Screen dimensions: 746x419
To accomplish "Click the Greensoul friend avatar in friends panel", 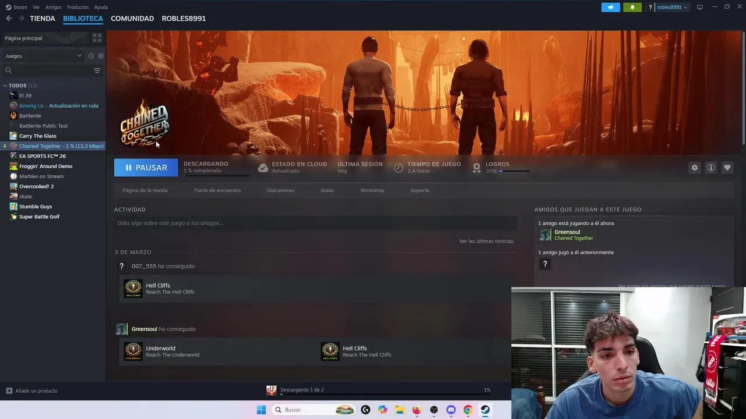I will 545,235.
